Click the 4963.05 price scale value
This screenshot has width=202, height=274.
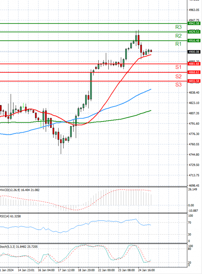(194, 10)
